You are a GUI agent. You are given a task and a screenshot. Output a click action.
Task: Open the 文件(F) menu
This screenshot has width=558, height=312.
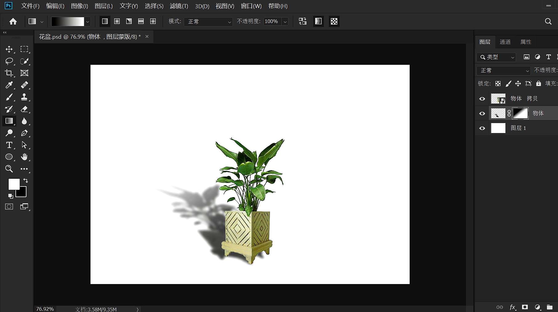30,6
